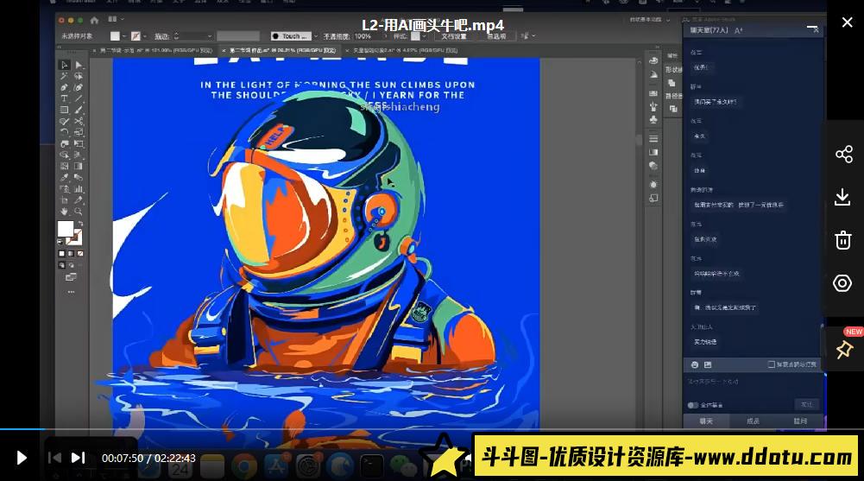Open the workspace switcher dropdown
The height and width of the screenshot is (481, 864).
[x=650, y=20]
